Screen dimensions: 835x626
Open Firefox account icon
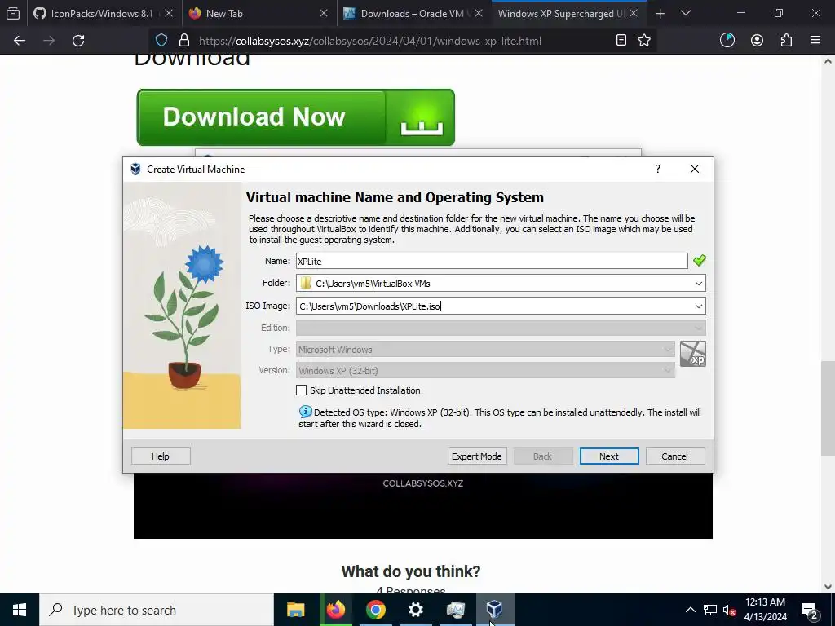point(757,41)
